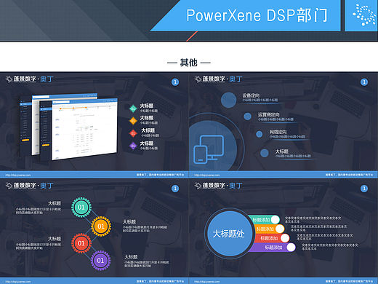Image resolution: width=378 pixels, height=284 pixels.
Task: Select the green 标题添加 bar
Action: coord(264,220)
